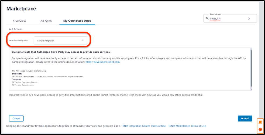Clear the search with the X icon
Image resolution: width=265 pixels, height=135 pixels.
pyautogui.click(x=249, y=19)
